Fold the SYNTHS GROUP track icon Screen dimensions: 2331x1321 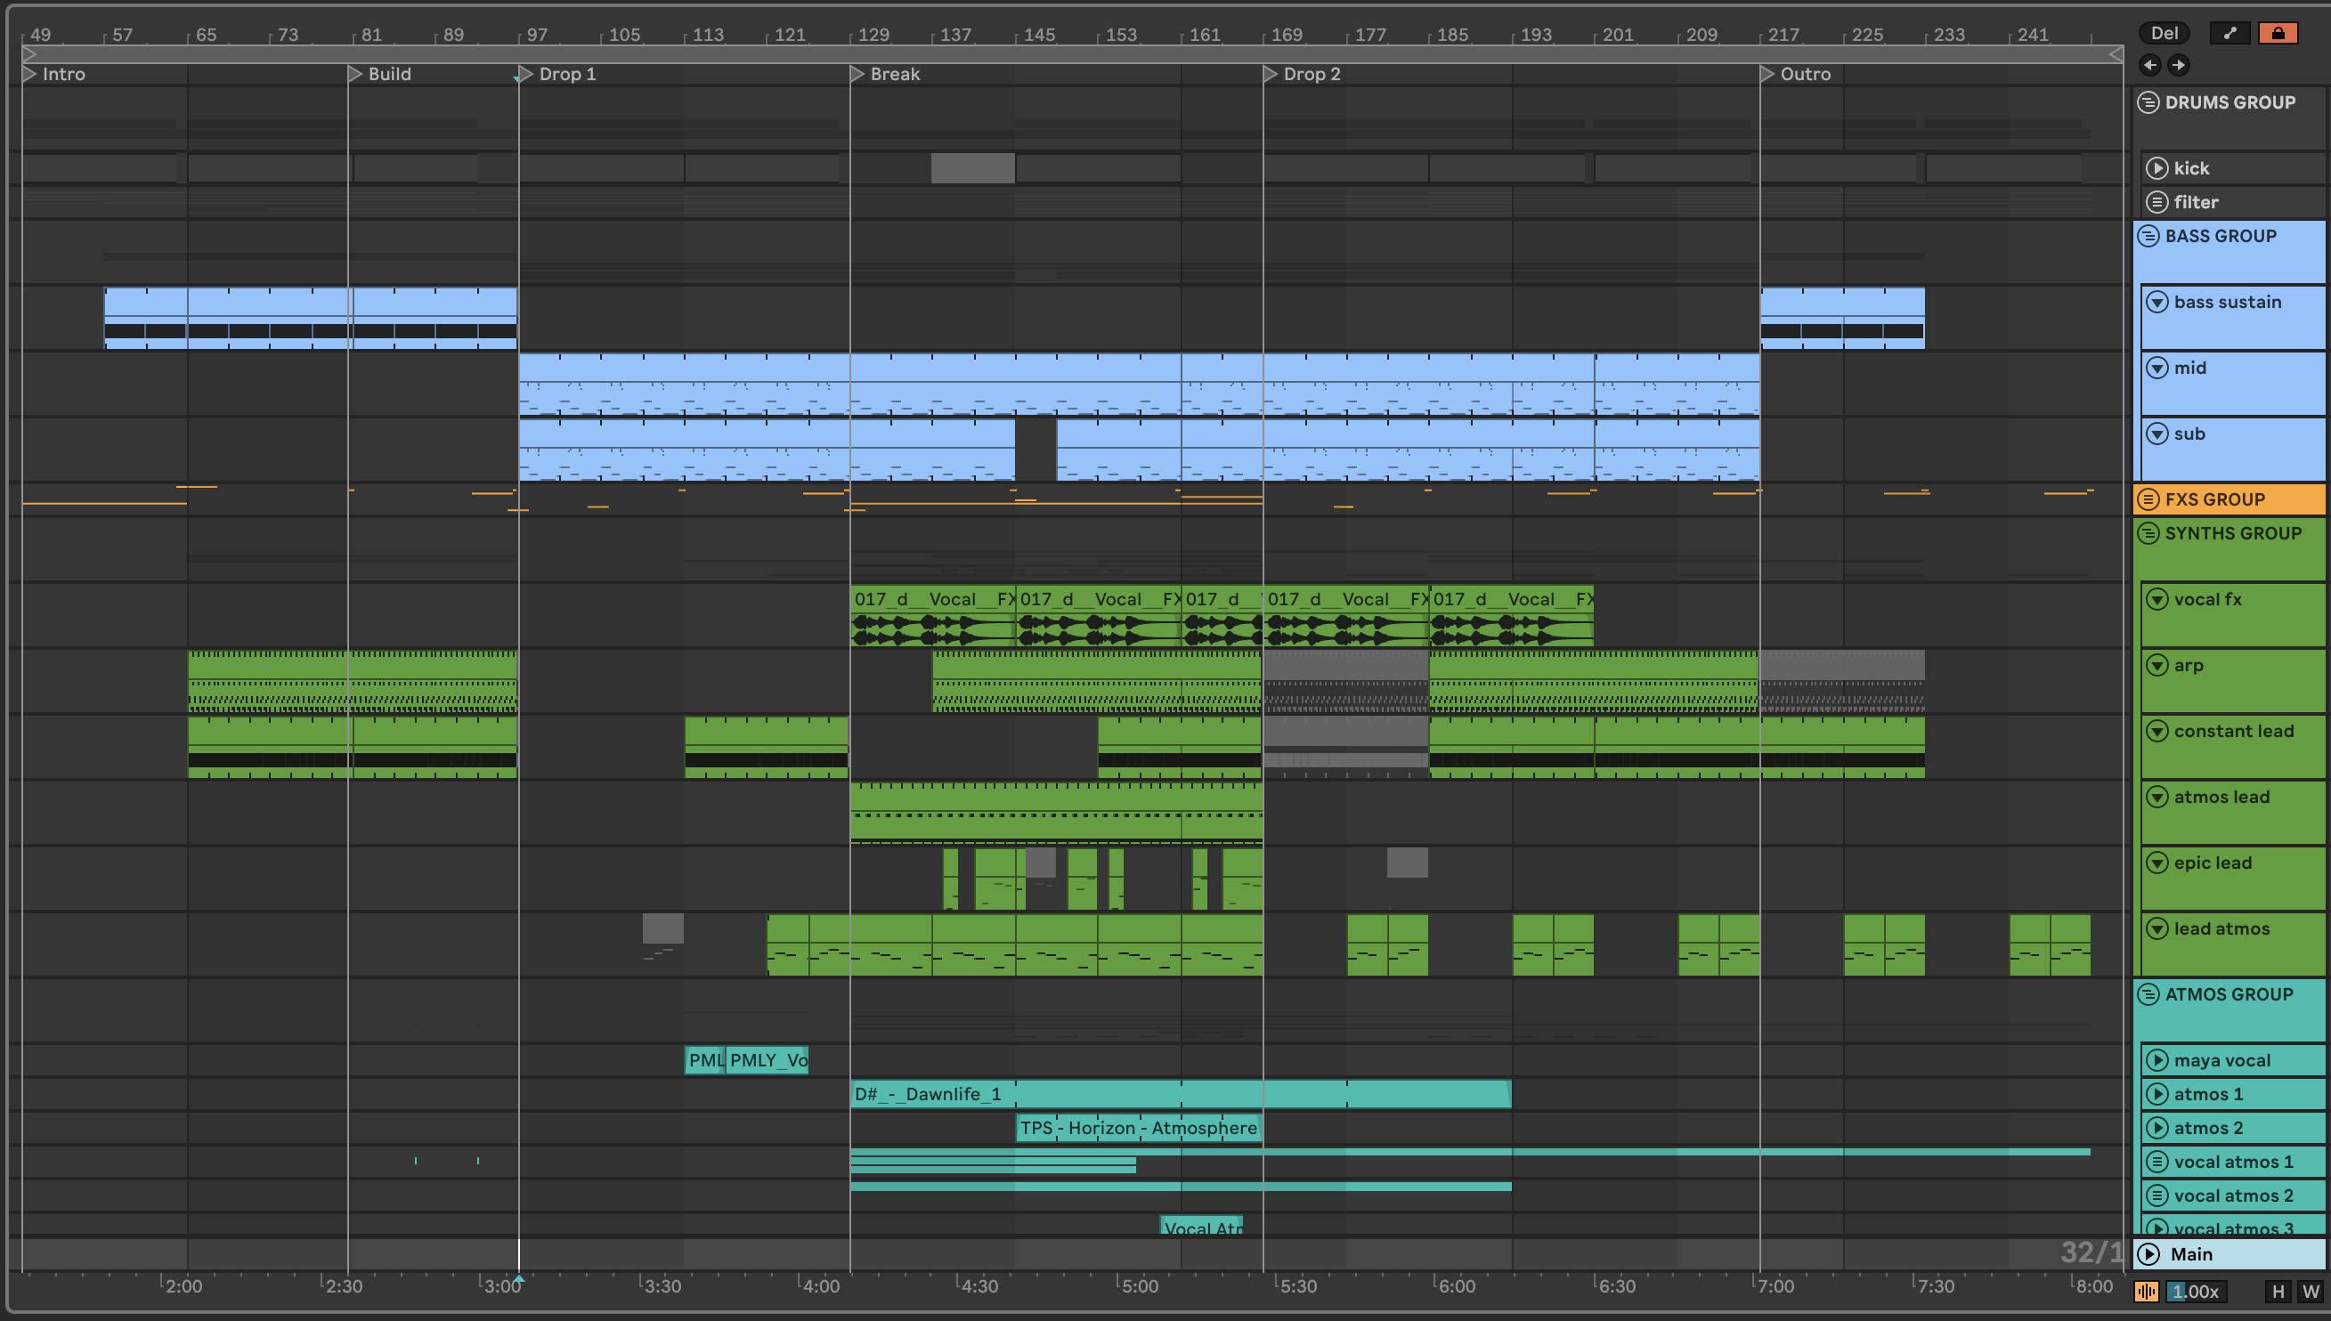(x=2148, y=533)
